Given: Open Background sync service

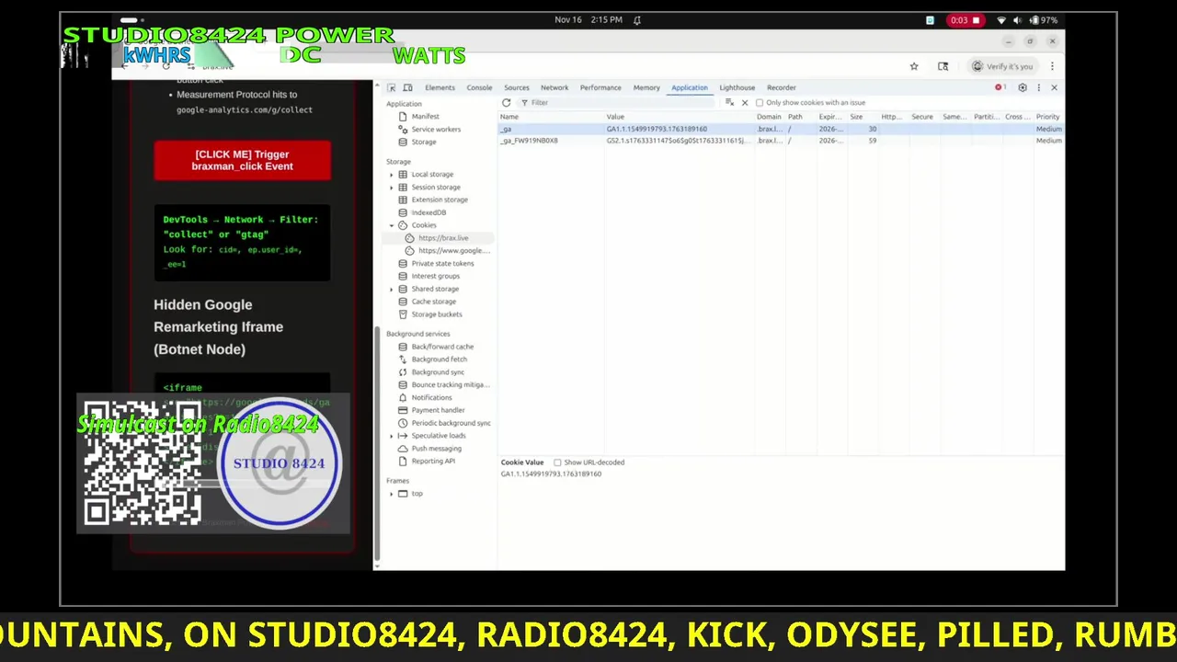Looking at the screenshot, I should 438,372.
